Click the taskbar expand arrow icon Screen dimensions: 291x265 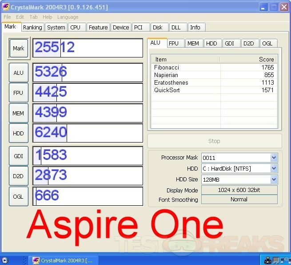[5, 260]
